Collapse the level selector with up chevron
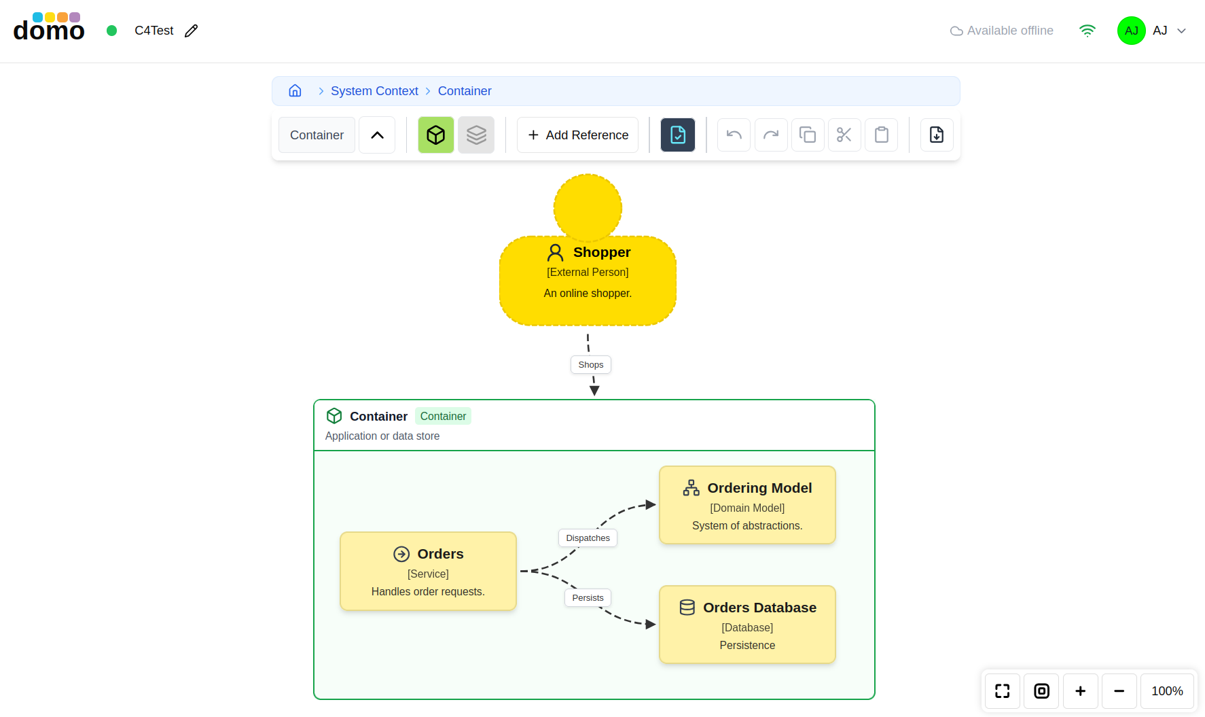Viewport: 1205px width, 717px height. 377,135
